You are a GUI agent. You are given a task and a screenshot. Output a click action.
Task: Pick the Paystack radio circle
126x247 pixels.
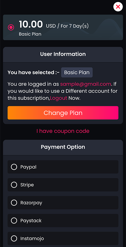click(x=14, y=221)
